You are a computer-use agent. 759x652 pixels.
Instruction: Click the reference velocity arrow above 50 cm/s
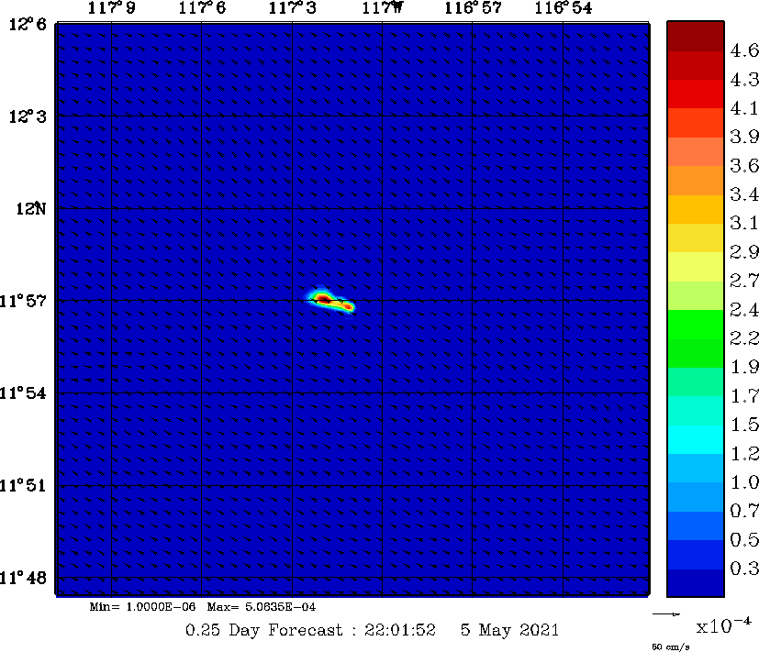[666, 614]
